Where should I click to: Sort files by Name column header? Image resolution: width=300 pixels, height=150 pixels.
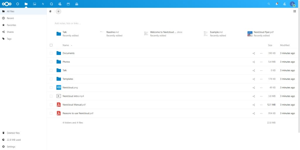pos(66,45)
